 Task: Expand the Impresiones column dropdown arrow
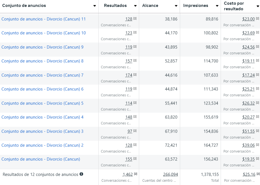click(217, 6)
